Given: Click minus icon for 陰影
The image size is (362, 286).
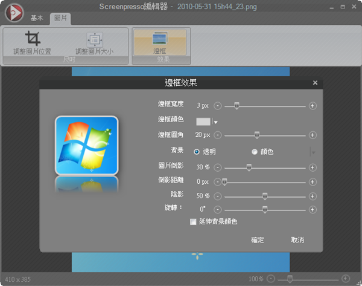Looking at the screenshot, I should coord(218,197).
